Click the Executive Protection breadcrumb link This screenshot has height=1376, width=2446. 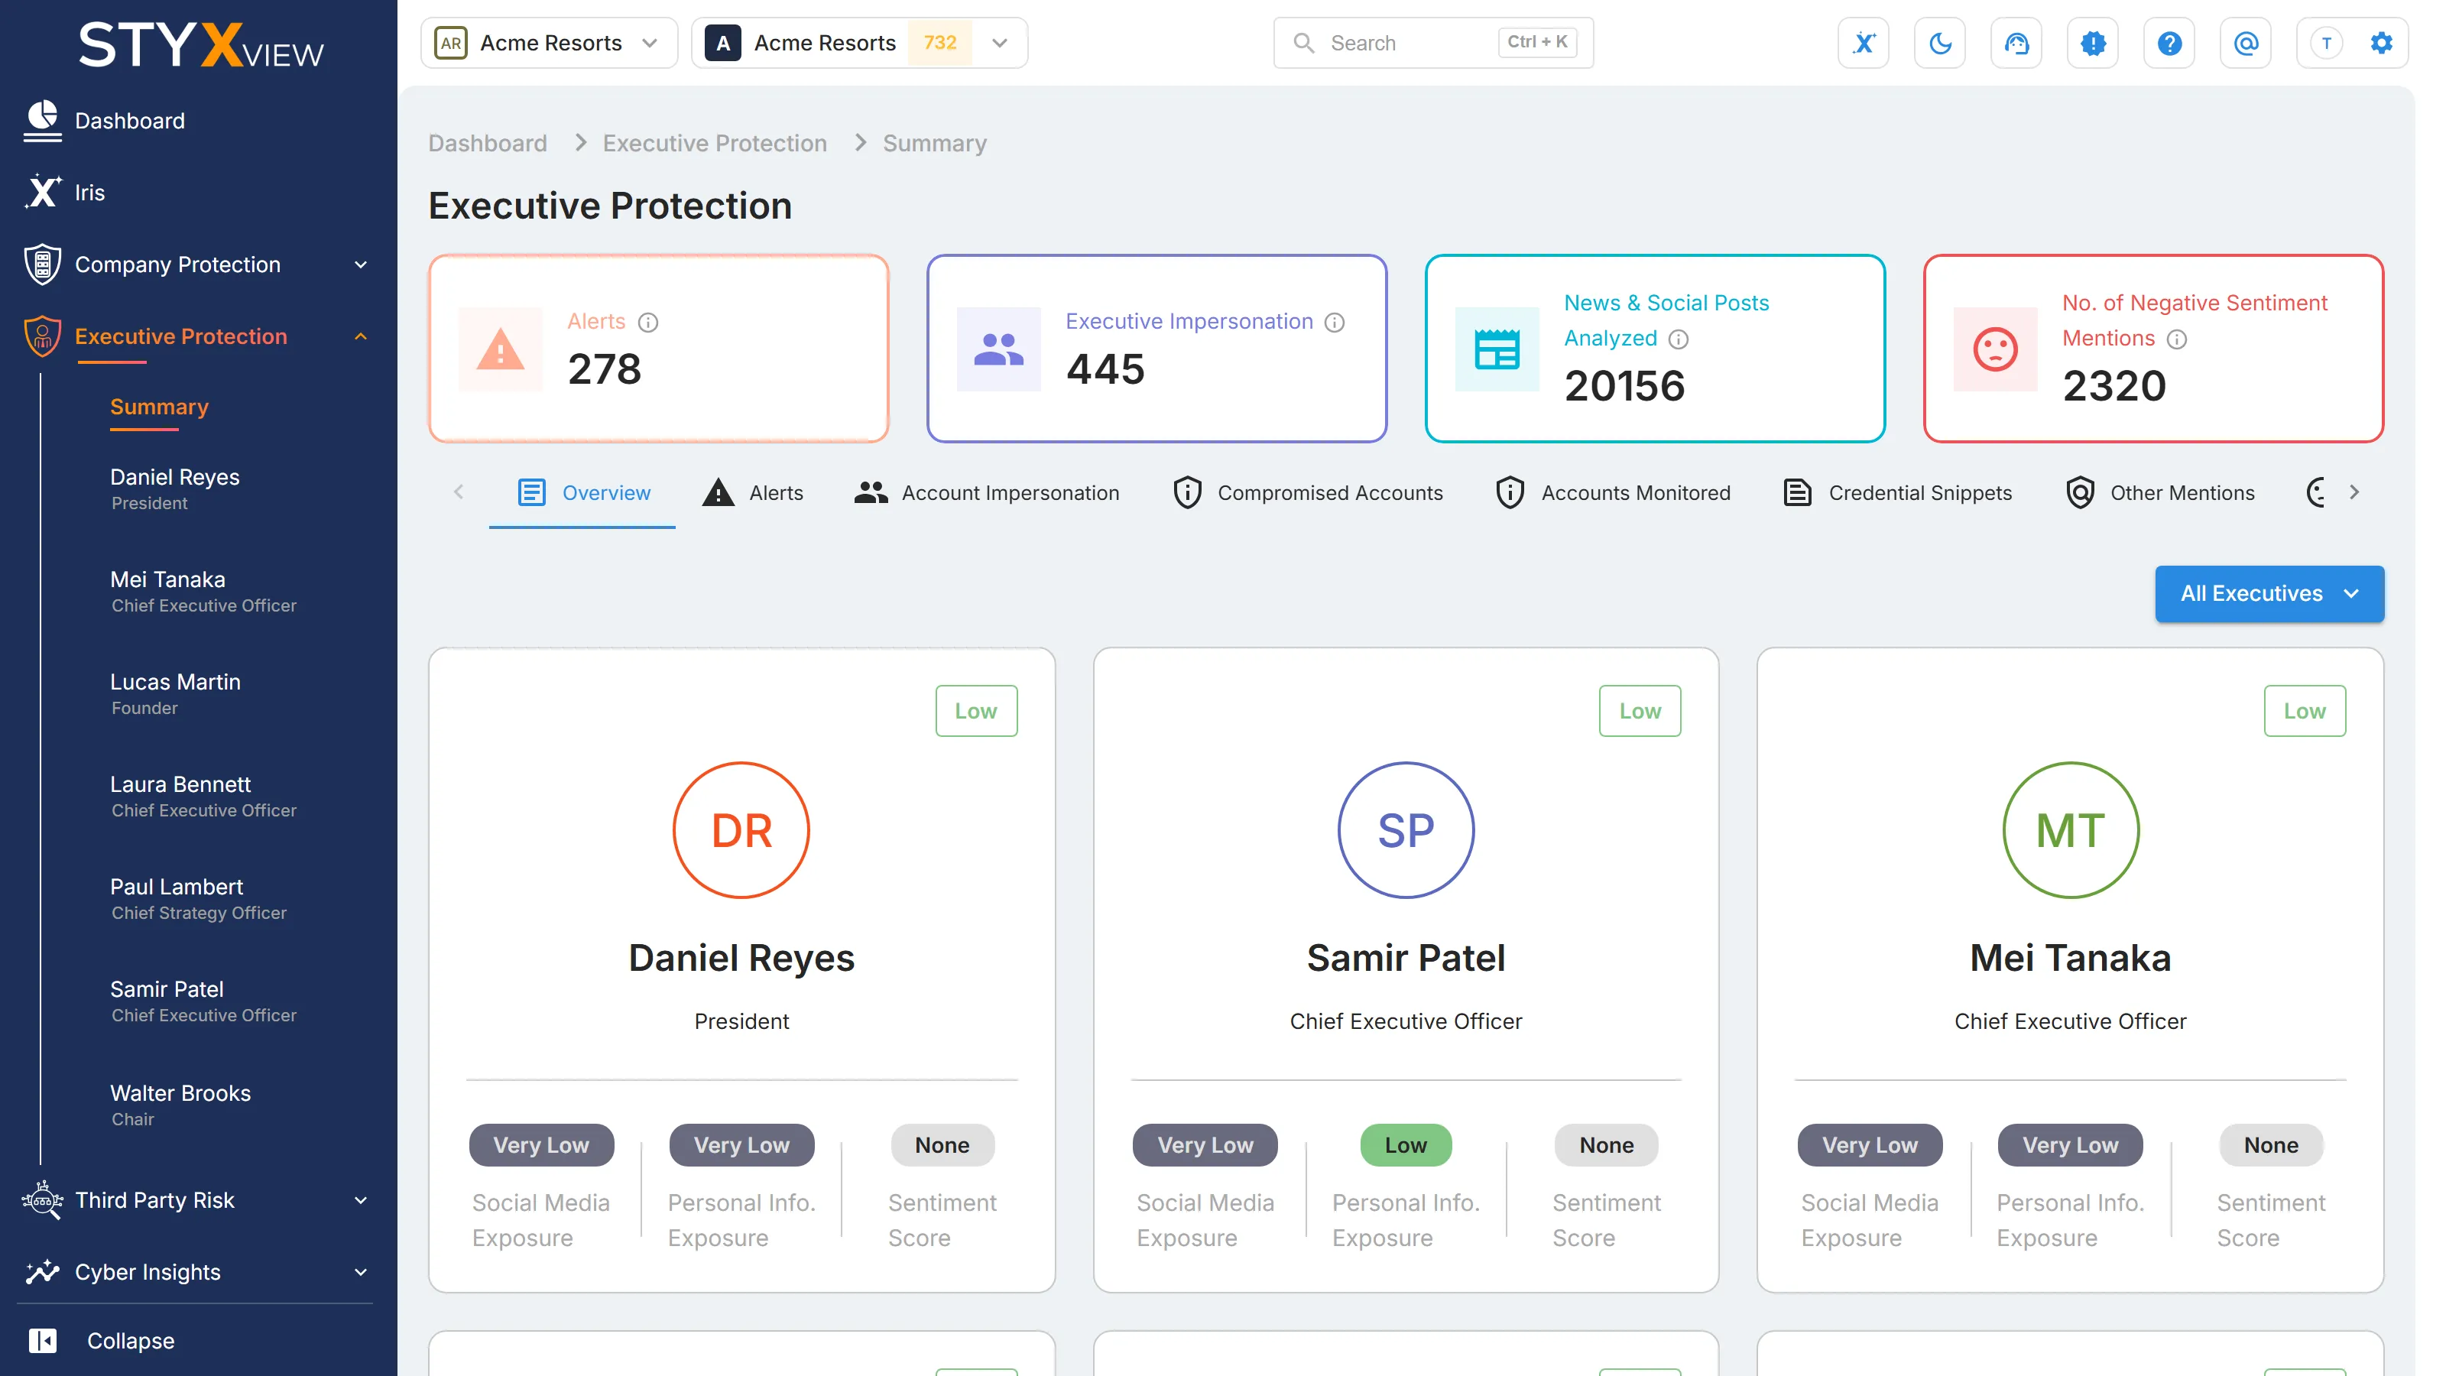[714, 144]
